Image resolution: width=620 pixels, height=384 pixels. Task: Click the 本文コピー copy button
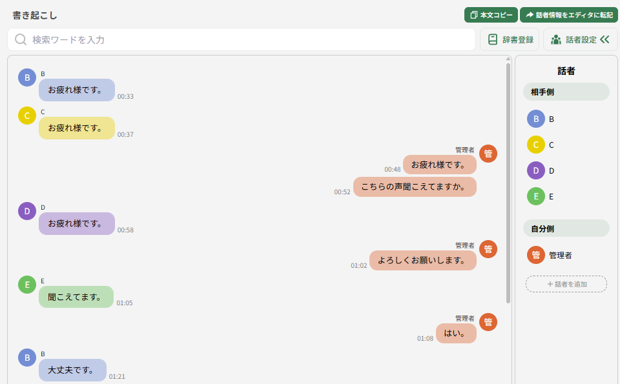[x=491, y=15]
